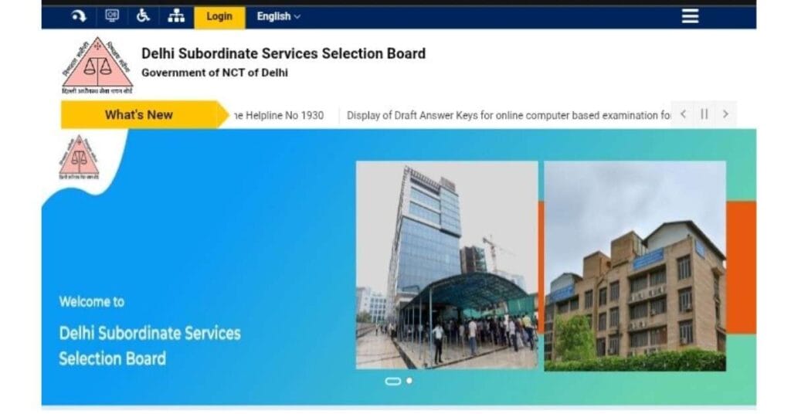Select the second carousel slide dot
Image resolution: width=791 pixels, height=414 pixels.
[x=409, y=381]
